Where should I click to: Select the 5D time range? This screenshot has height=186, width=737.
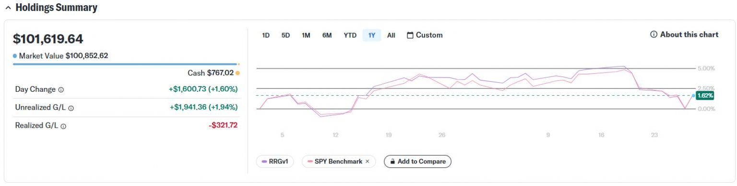point(285,35)
